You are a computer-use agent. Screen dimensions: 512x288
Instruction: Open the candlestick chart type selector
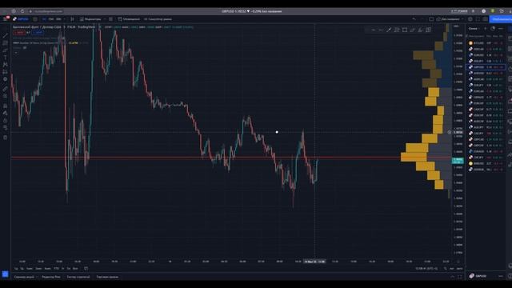(x=72, y=19)
